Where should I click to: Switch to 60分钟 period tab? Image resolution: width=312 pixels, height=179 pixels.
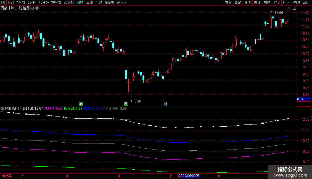click(x=69, y=2)
